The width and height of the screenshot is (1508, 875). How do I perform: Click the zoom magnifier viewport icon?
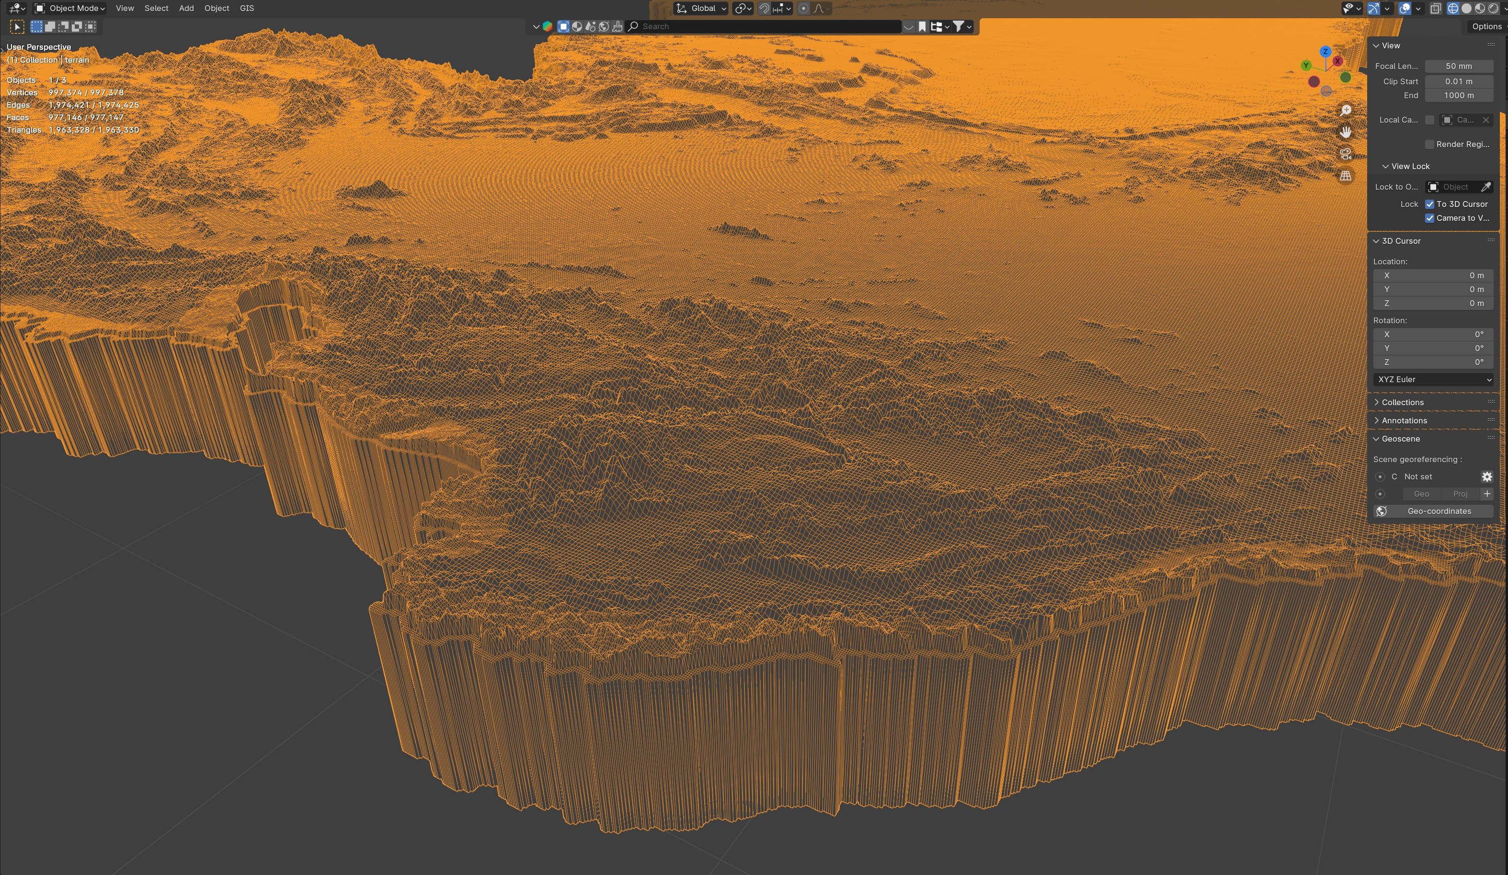tap(1345, 111)
